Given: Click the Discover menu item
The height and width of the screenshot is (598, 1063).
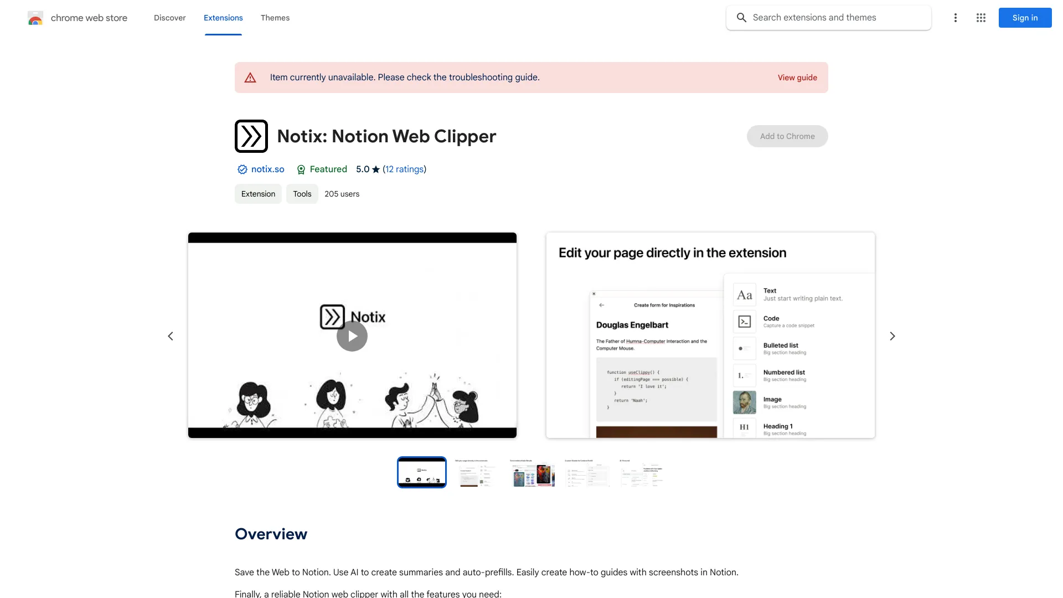Looking at the screenshot, I should (x=169, y=18).
